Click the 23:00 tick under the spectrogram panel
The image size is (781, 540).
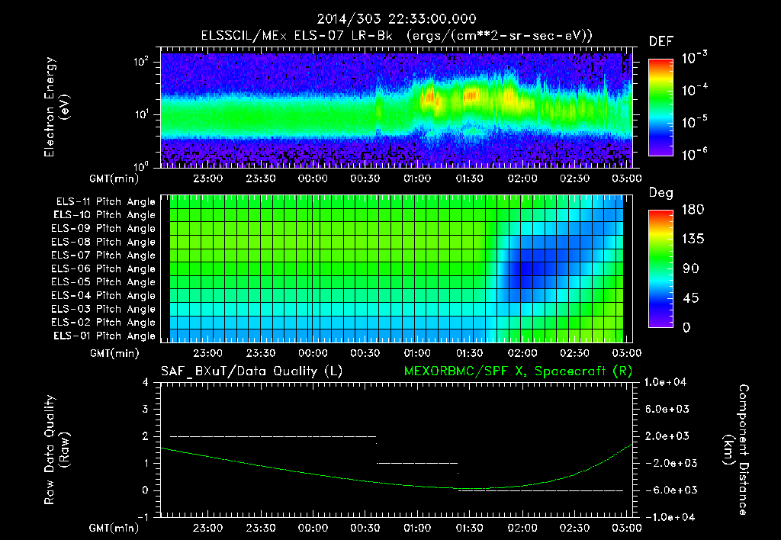click(x=207, y=178)
